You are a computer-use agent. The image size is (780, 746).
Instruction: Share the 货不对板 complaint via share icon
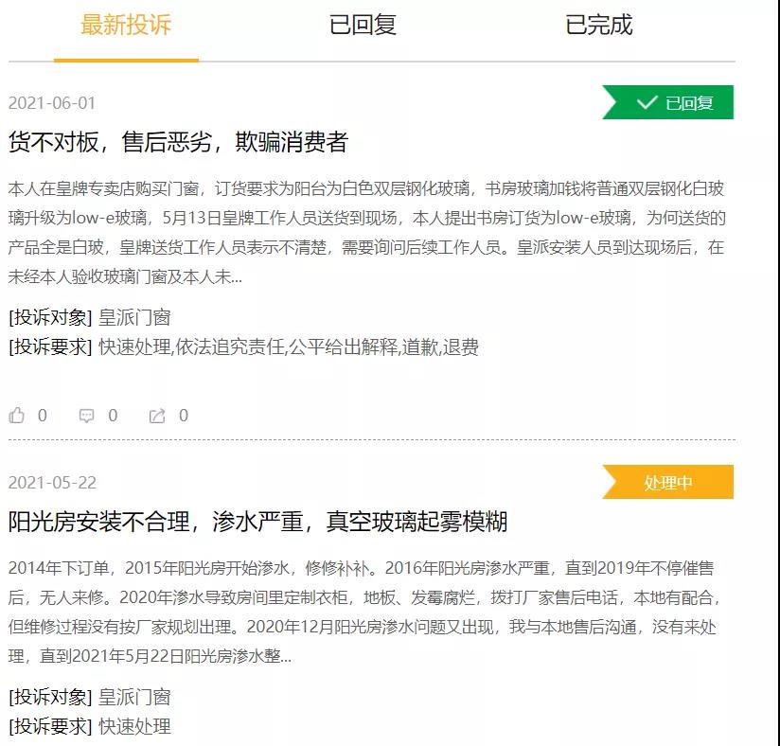pos(157,416)
